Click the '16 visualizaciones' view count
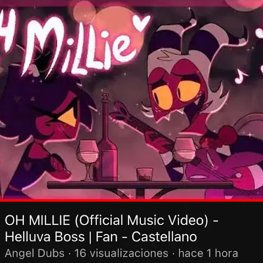 pos(121,253)
